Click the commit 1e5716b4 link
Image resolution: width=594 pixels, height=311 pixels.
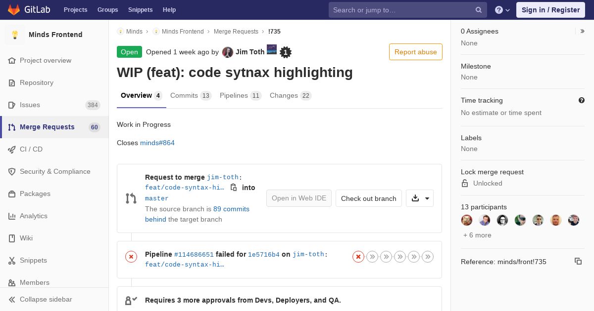click(x=264, y=255)
